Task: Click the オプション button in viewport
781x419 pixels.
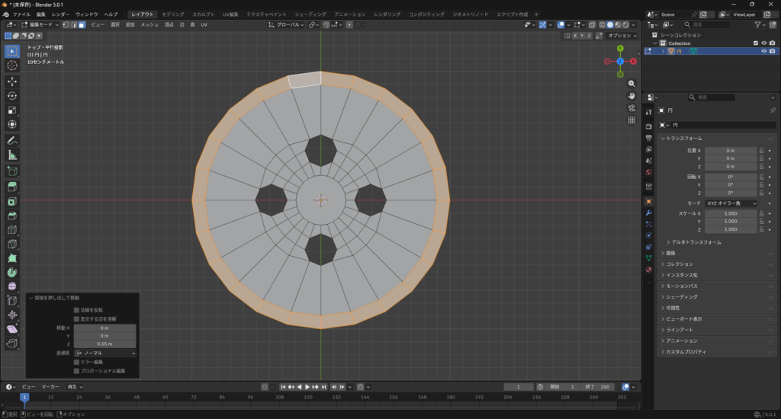Action: [x=621, y=35]
